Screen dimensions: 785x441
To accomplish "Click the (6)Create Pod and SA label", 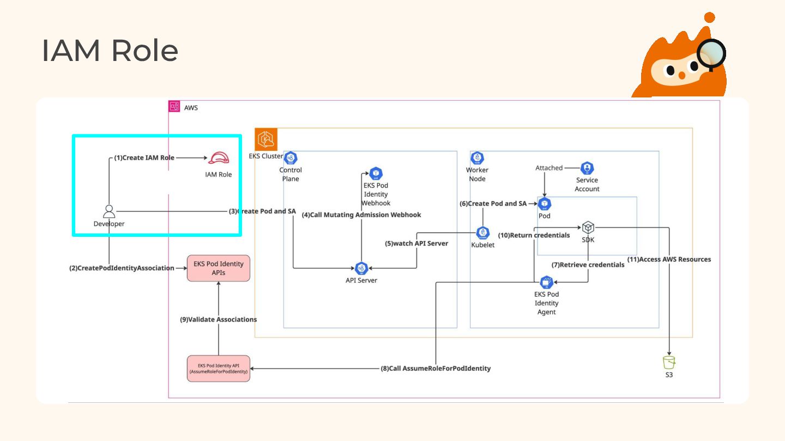I will (x=493, y=204).
